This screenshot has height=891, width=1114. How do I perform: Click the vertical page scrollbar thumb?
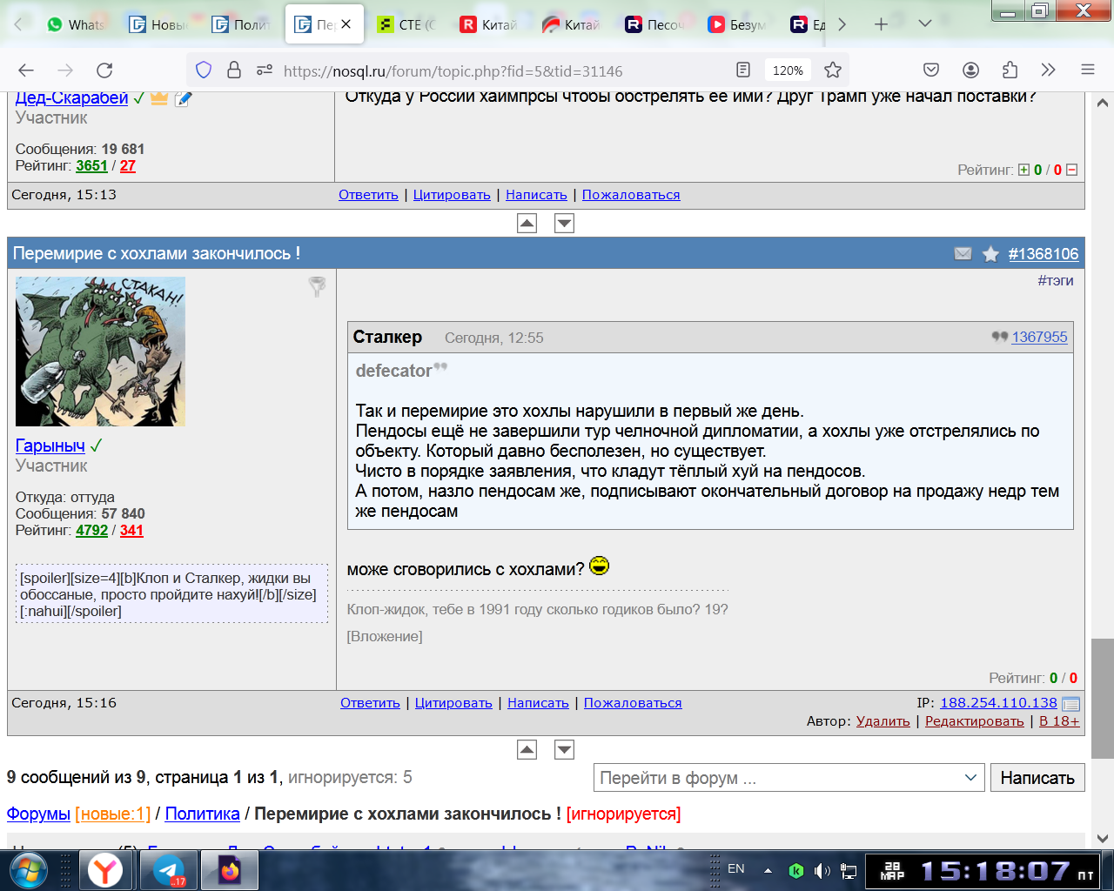pyautogui.click(x=1103, y=696)
